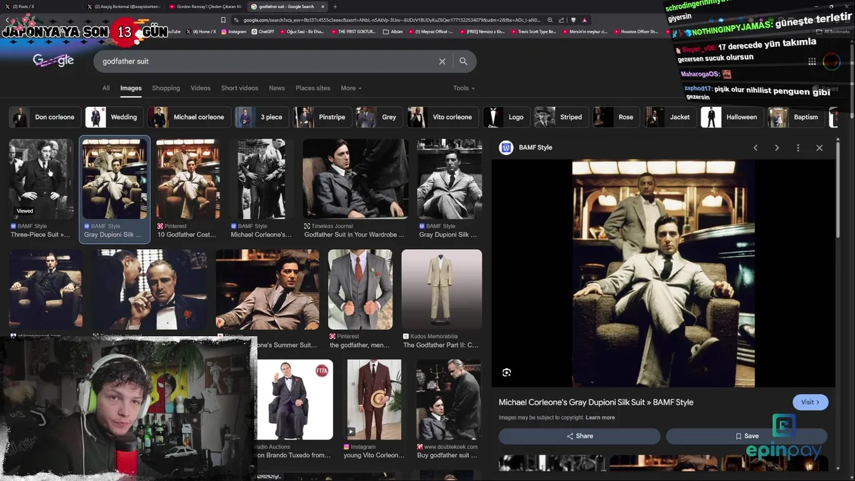
Task: Expand the Tools dropdown
Action: click(x=464, y=88)
